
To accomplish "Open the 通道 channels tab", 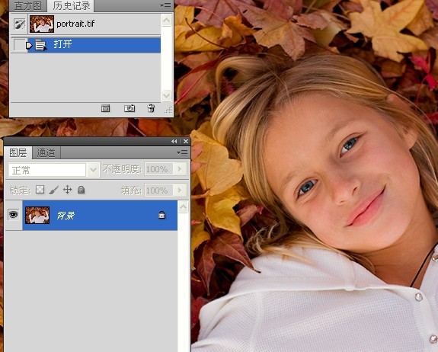I will coord(46,153).
